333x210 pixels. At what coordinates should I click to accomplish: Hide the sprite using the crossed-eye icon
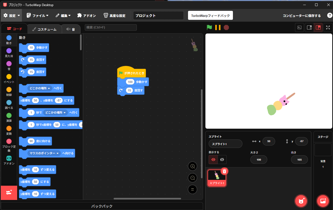[222, 160]
